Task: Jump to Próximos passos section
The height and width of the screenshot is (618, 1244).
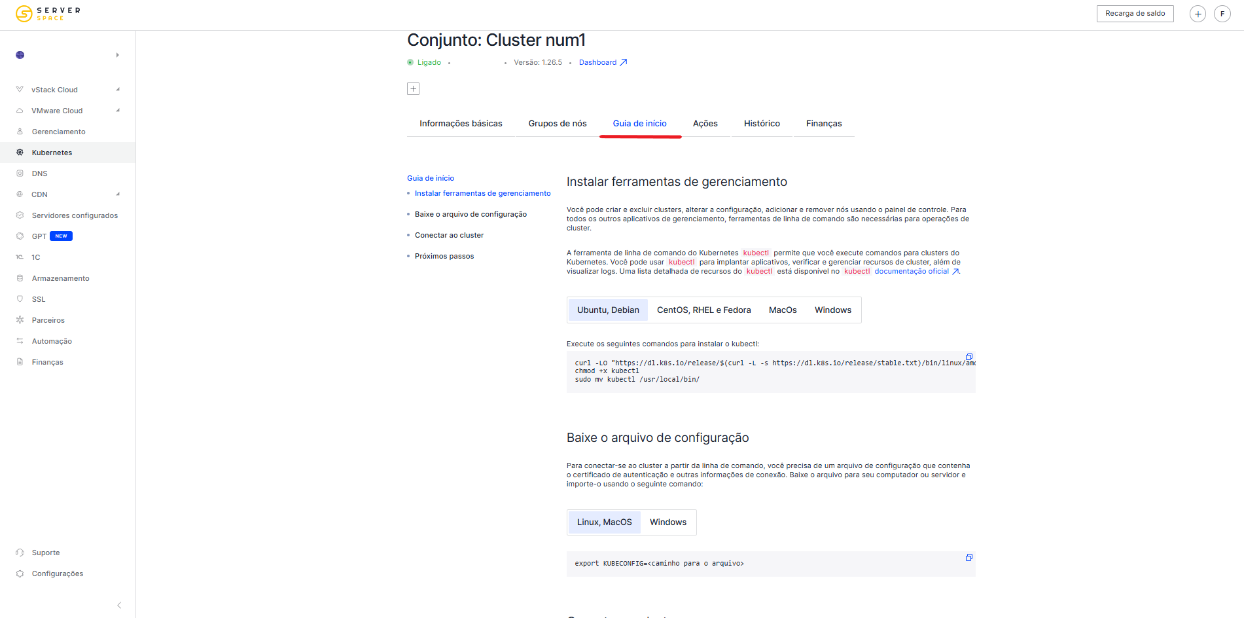Action: 444,257
